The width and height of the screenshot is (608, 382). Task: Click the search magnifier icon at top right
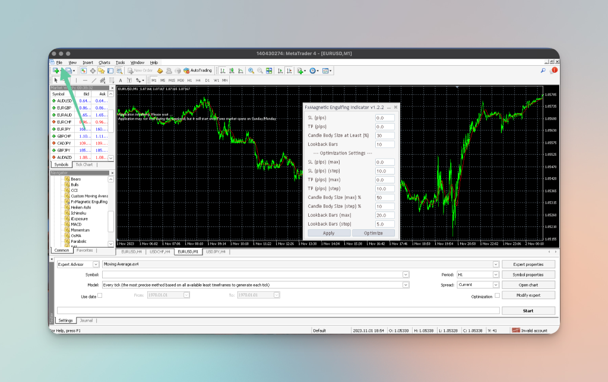coord(543,70)
